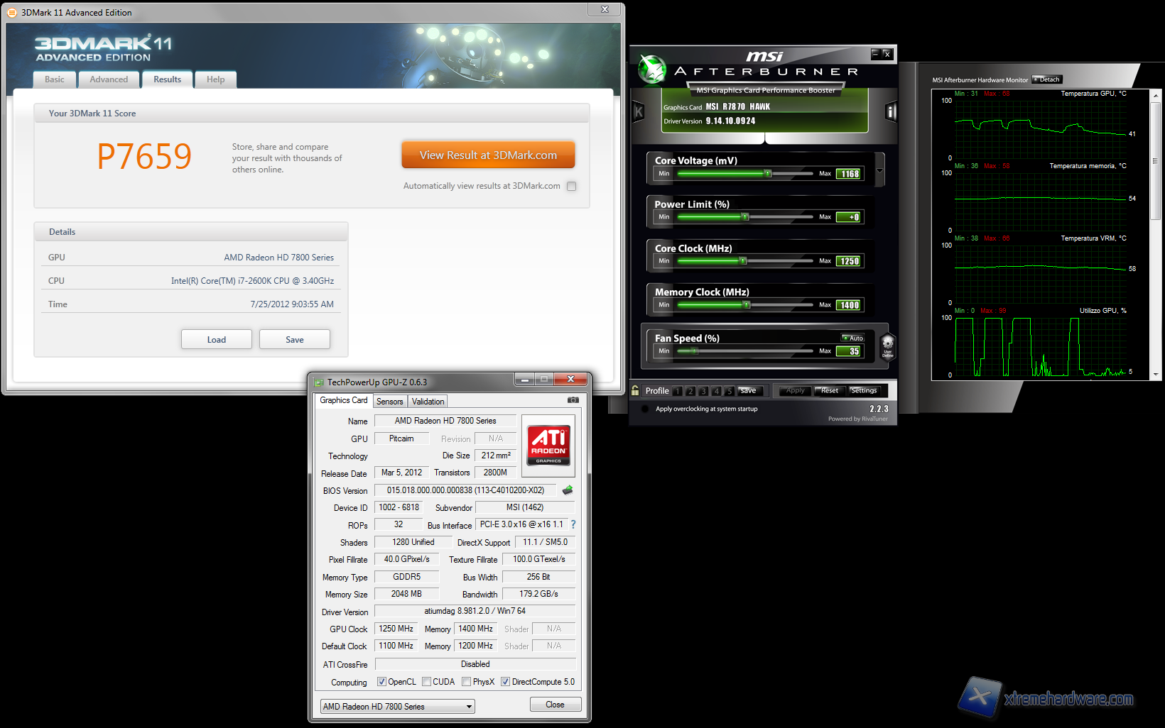
Task: Open Afterburner info panel via the i icon
Action: (891, 111)
